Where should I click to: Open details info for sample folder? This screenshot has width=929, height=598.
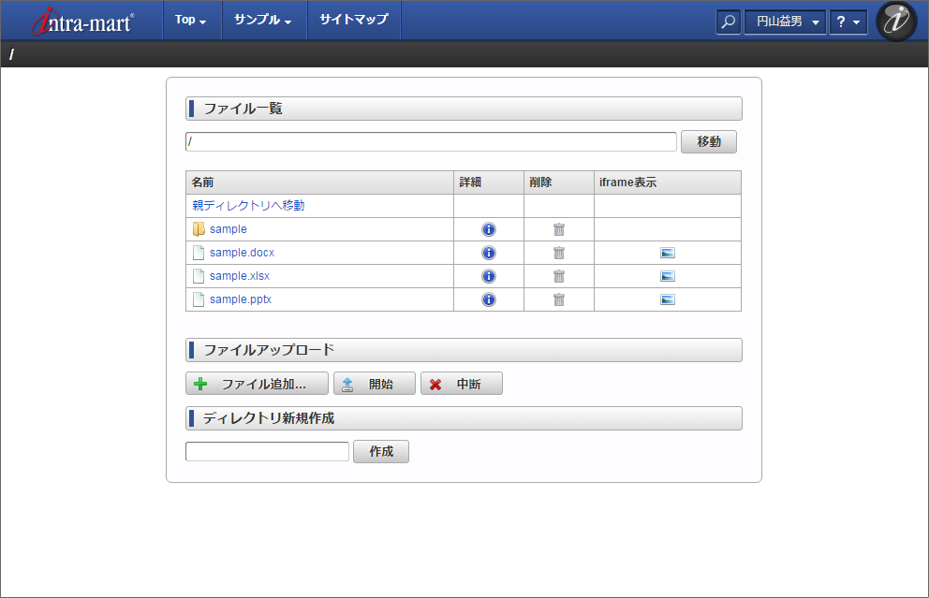click(x=489, y=229)
